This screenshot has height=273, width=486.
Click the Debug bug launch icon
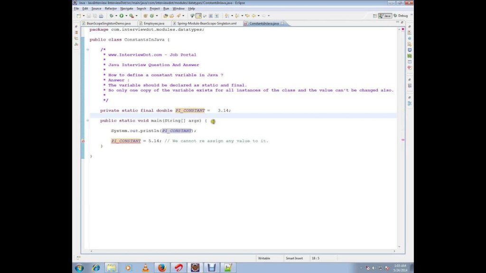[111, 16]
